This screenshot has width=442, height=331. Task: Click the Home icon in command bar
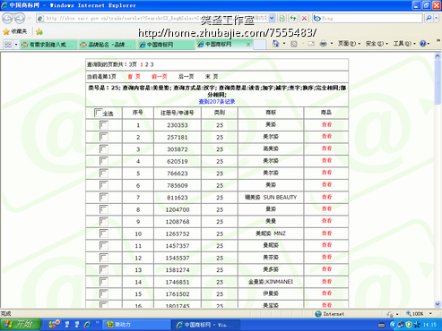click(x=275, y=44)
